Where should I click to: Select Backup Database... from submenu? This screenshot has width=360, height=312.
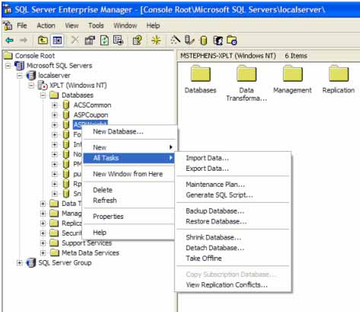click(233, 211)
